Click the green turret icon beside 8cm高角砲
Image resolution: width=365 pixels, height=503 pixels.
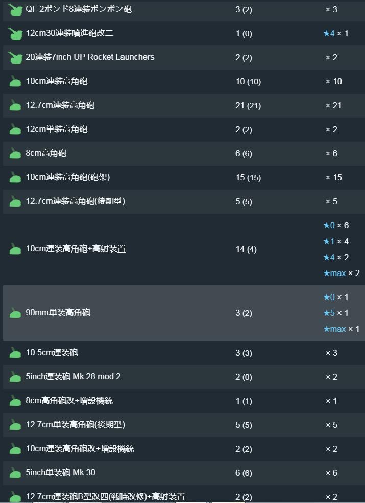tap(15, 154)
